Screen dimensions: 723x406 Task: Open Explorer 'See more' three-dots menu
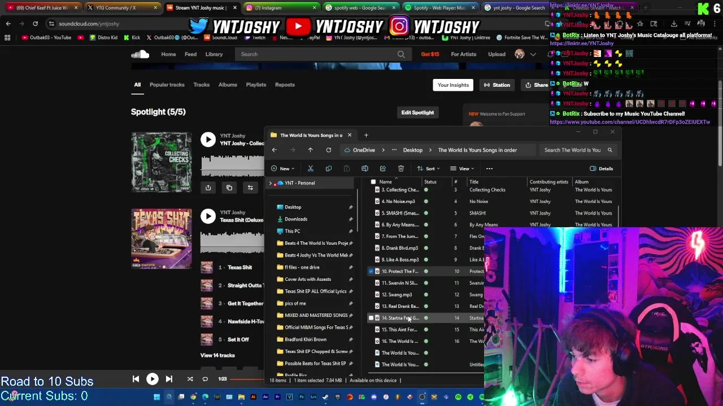click(489, 169)
